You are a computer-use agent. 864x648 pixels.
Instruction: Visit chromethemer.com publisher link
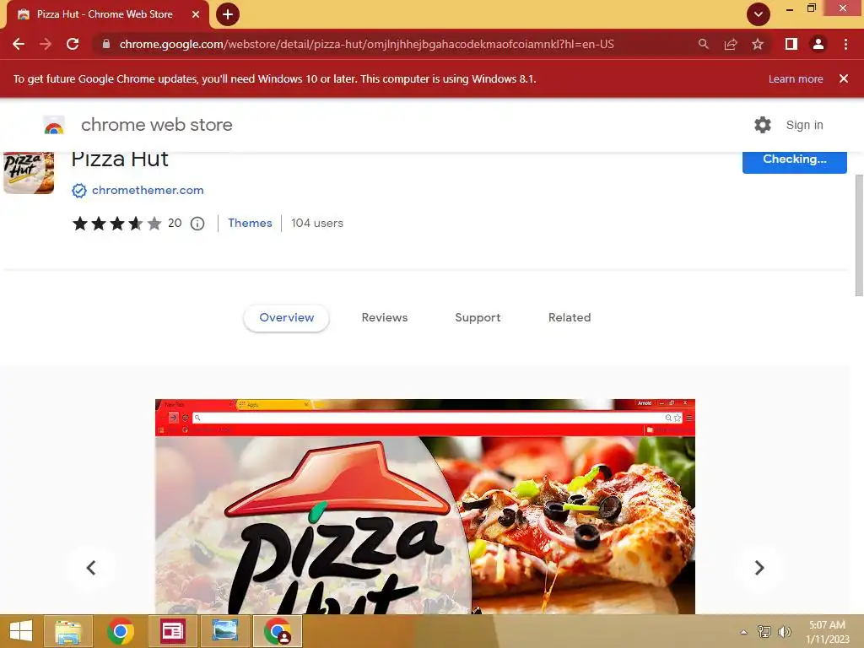click(148, 190)
